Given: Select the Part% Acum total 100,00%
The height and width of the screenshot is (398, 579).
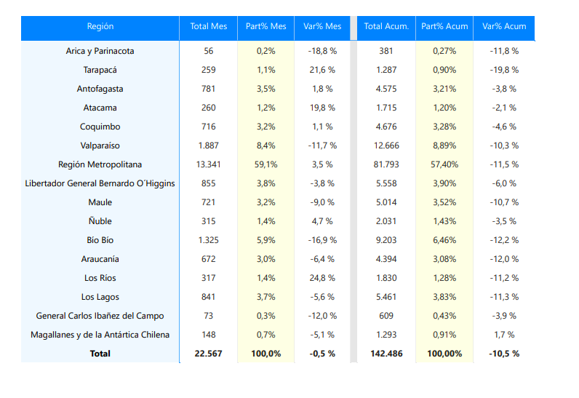Looking at the screenshot, I should (444, 354).
